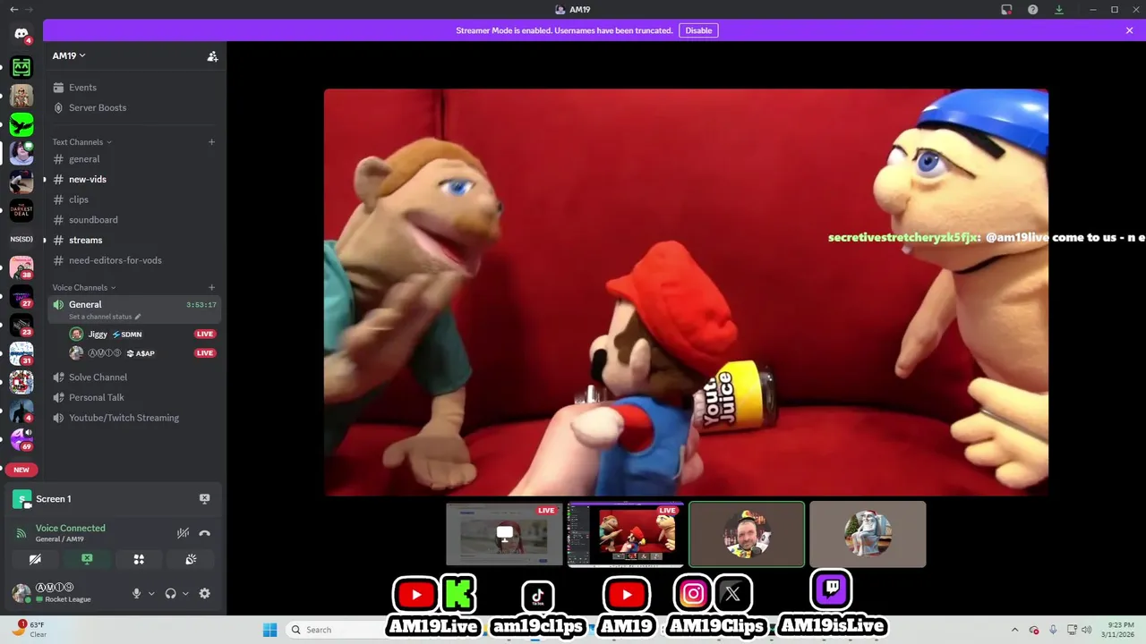Viewport: 1146px width, 644px height.
Task: Open AM19 server dropdown menu
Action: click(x=69, y=55)
